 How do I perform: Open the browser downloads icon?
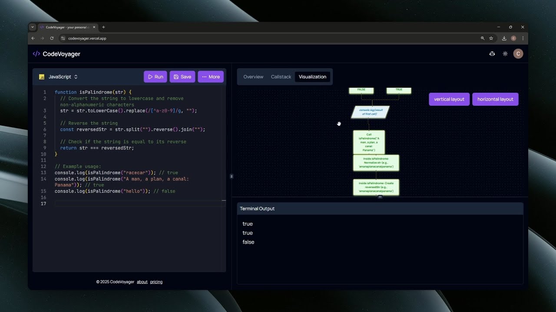click(x=504, y=38)
